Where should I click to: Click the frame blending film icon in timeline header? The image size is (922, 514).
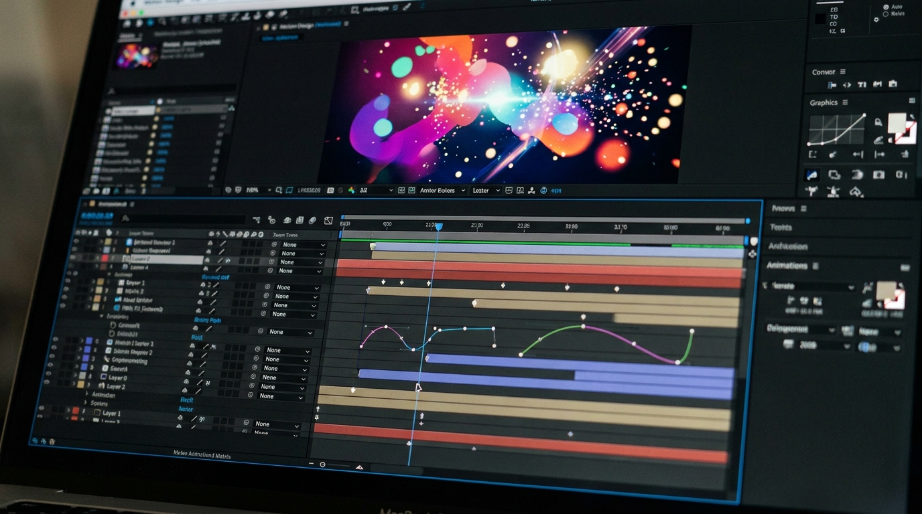point(300,220)
